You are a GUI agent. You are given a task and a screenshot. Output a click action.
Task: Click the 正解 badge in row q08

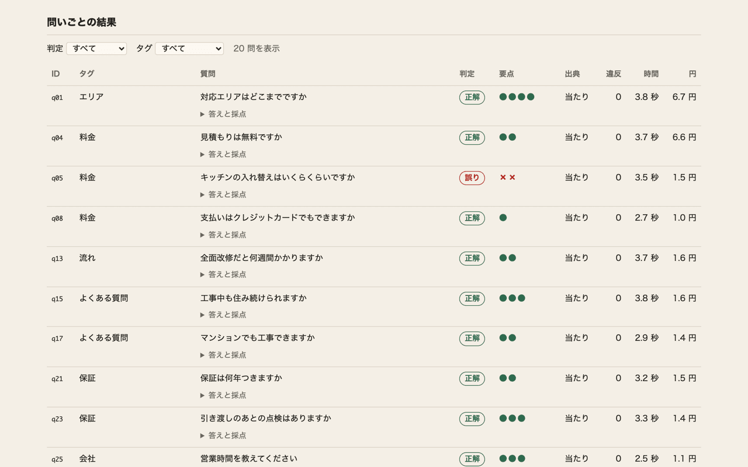tap(472, 218)
